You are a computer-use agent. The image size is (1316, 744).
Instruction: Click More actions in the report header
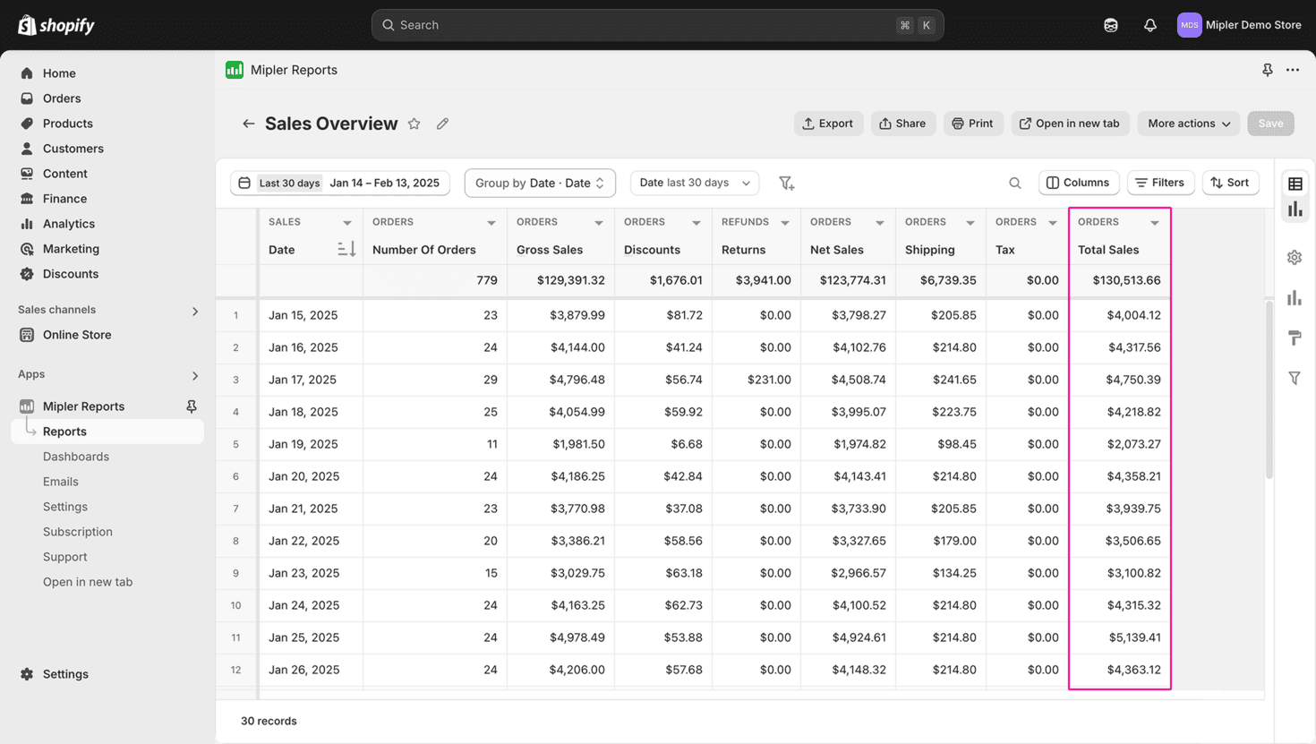pyautogui.click(x=1188, y=124)
